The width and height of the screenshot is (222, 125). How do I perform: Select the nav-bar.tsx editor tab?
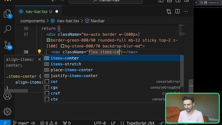coord(38,11)
